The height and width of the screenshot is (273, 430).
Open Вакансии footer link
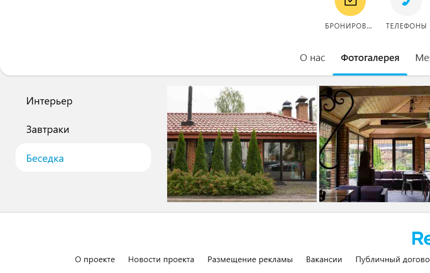point(324,259)
